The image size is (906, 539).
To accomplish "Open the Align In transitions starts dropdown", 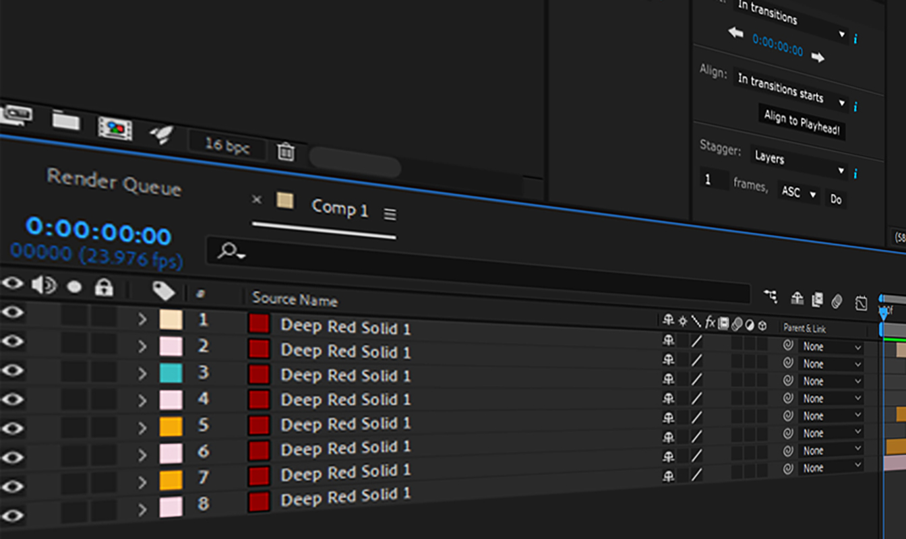I will pyautogui.click(x=791, y=89).
